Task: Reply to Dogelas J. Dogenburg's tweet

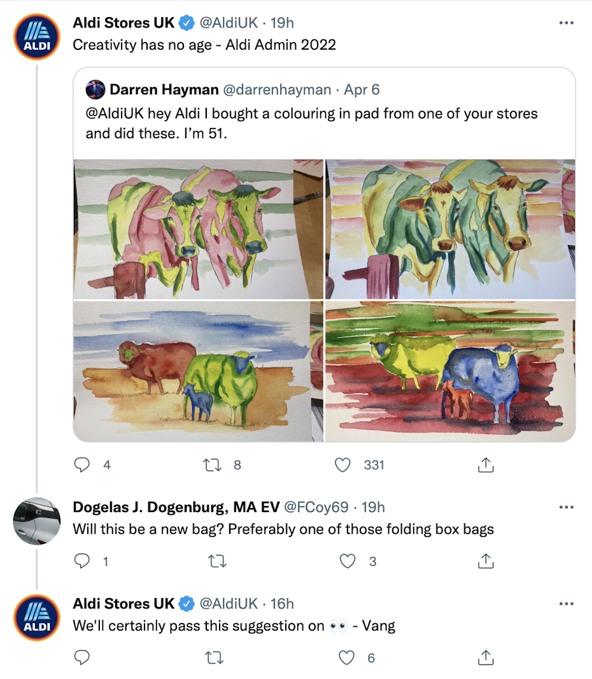Action: pos(82,561)
